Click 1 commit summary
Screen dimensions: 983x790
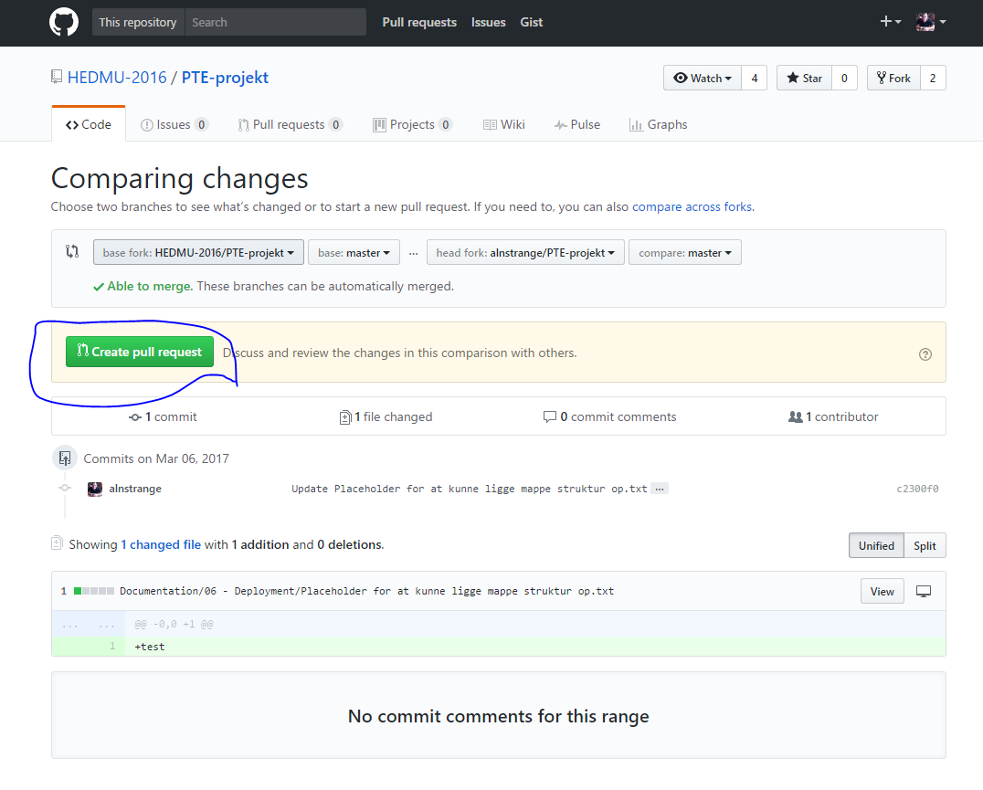pyautogui.click(x=163, y=416)
